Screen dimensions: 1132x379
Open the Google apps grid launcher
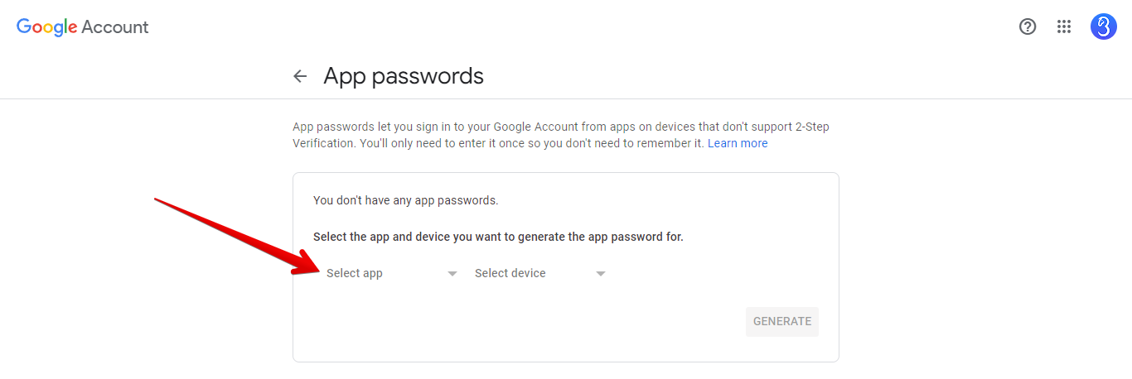[x=1064, y=26]
